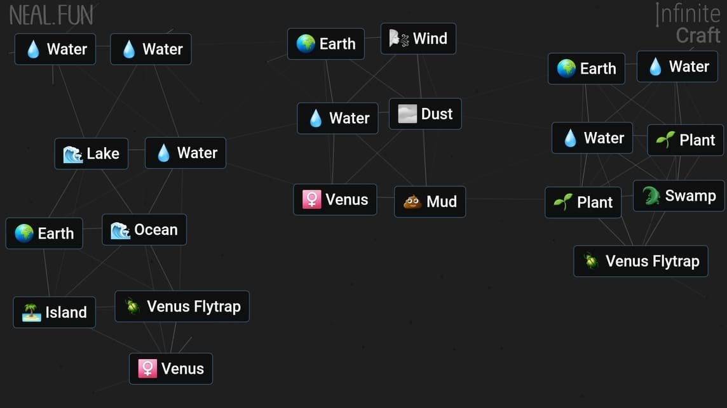Select the Swamp element tile
Image resolution: width=727 pixels, height=408 pixels.
[678, 196]
